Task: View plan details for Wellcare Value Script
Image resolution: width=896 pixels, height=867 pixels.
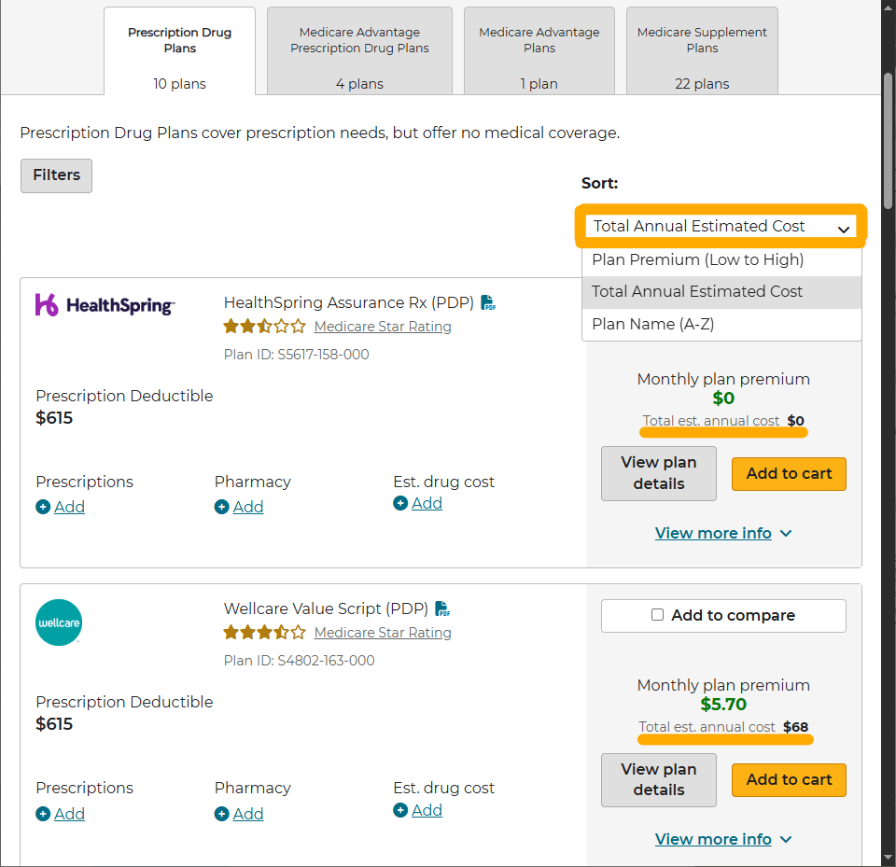Action: [x=659, y=779]
